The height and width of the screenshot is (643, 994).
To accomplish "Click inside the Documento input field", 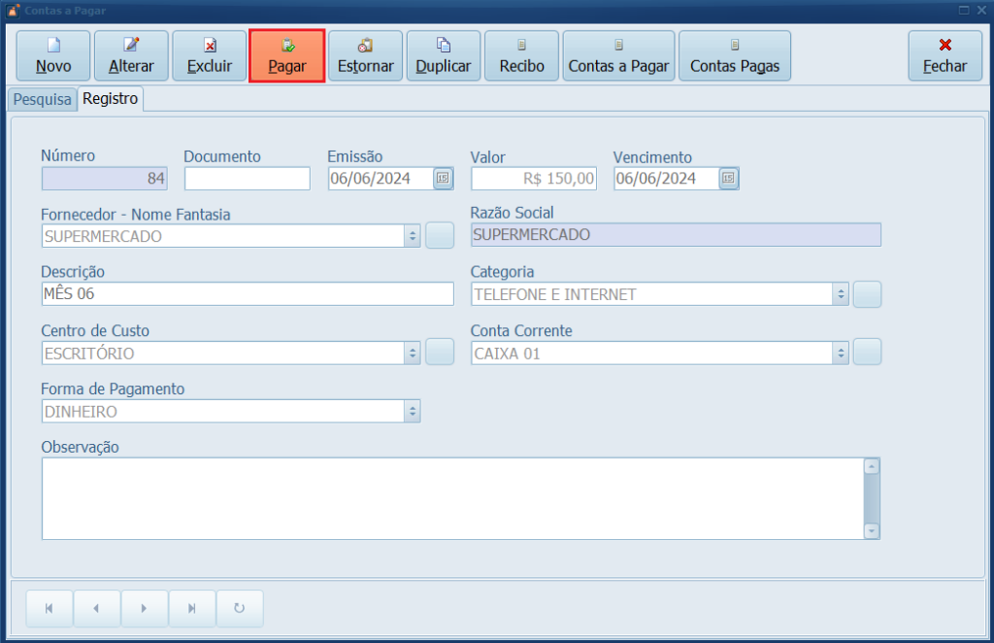I will [248, 179].
